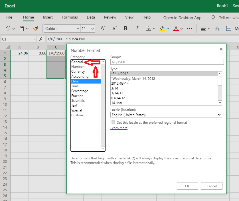239x201 pixels.
Task: Click the Undo icon in the toolbar
Action: pyautogui.click(x=8, y=29)
